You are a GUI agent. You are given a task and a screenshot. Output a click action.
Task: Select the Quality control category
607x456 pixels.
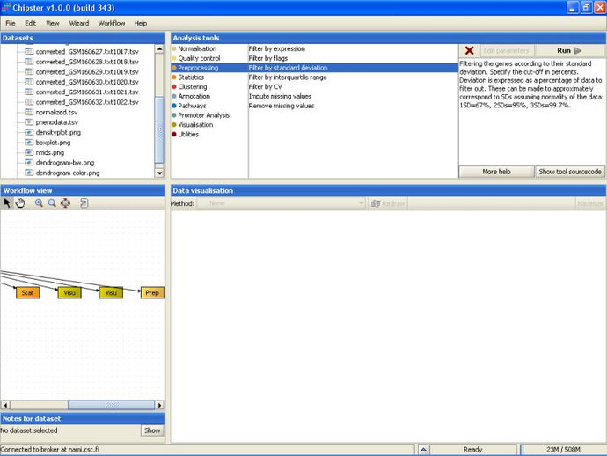[199, 58]
